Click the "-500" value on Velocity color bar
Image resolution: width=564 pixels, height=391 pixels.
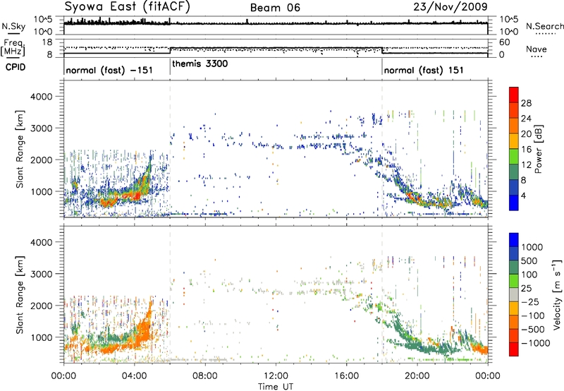click(534, 329)
